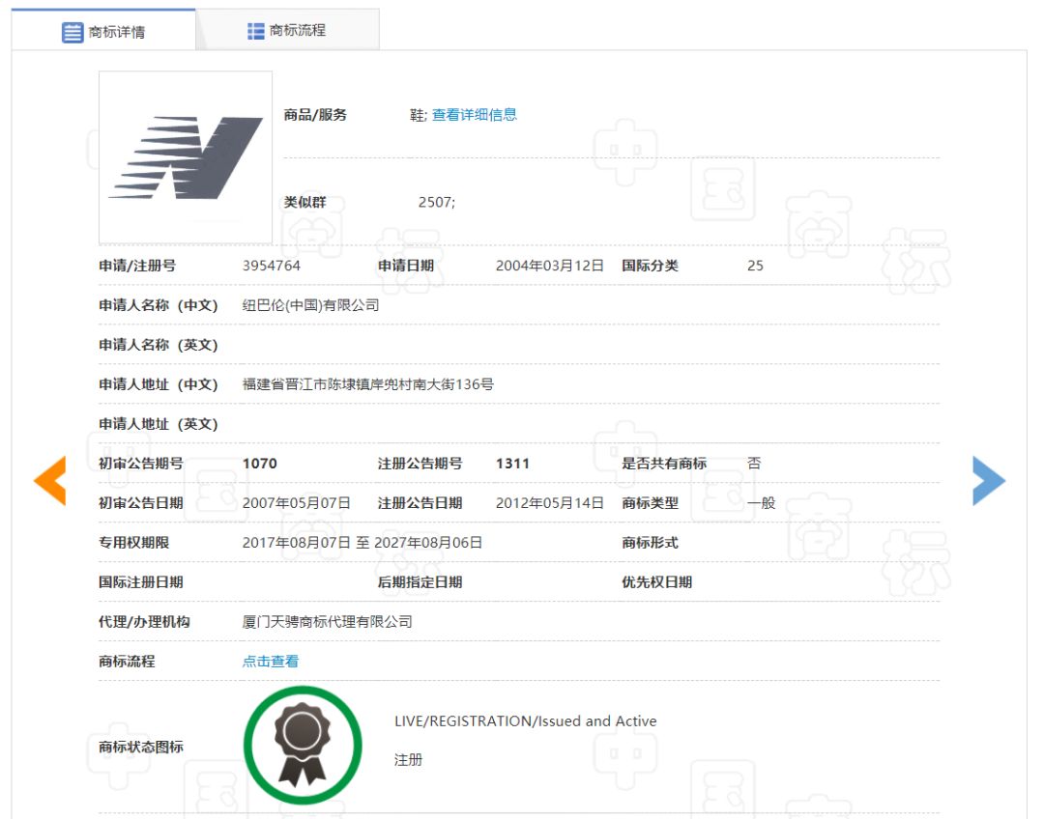Go to next trademark with blue arrow

(989, 480)
